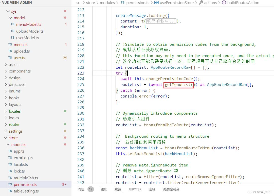Screen dimensions: 274x196
Task: Expand the enums folder
Action: (6, 91)
